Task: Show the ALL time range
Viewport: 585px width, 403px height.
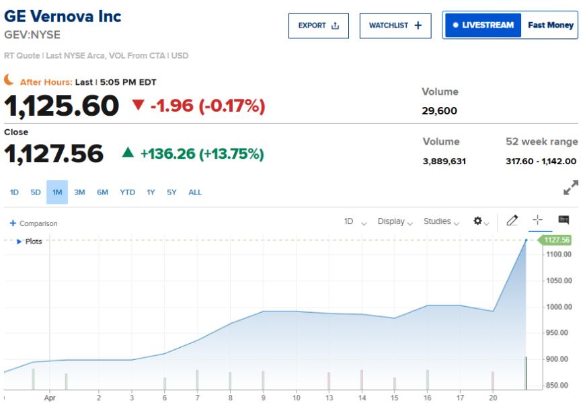Action: (x=195, y=192)
